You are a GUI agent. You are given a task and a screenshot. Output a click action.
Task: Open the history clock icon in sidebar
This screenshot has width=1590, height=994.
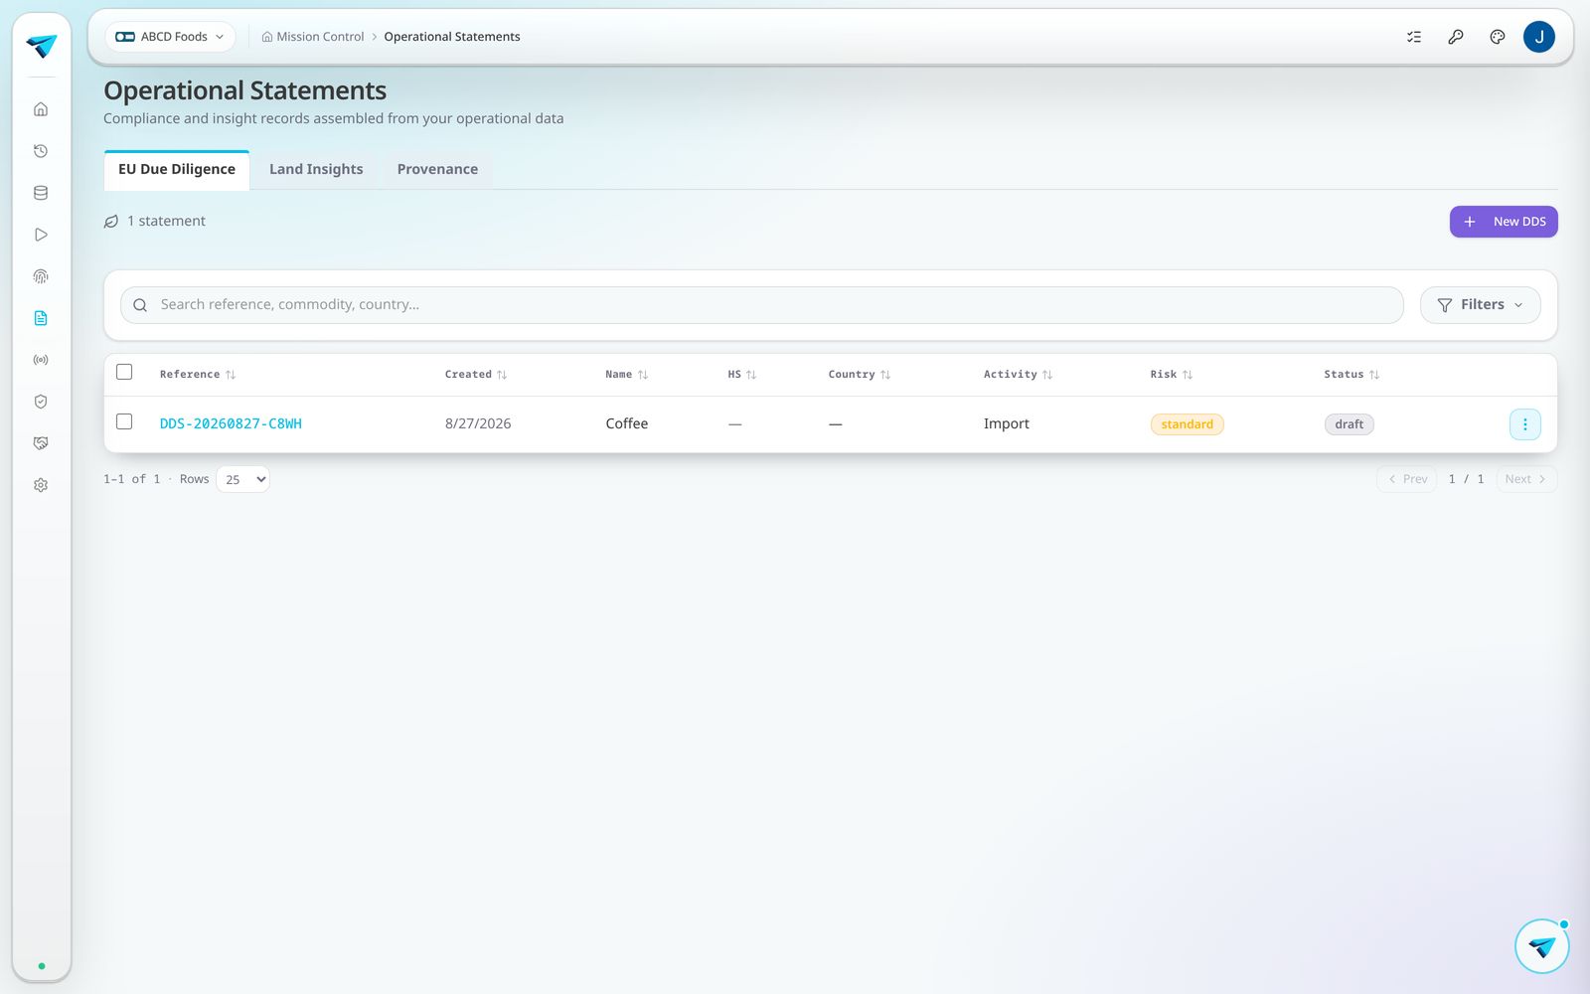pos(41,151)
